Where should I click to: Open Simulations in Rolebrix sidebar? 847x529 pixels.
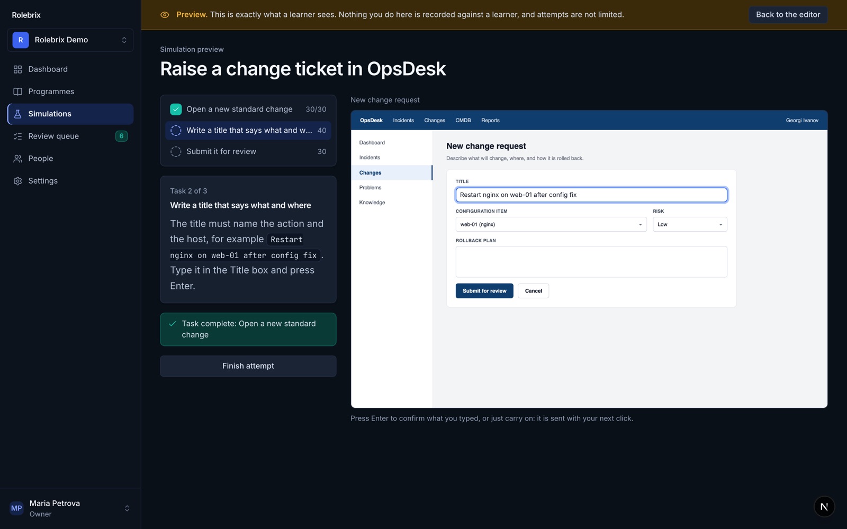tap(70, 114)
